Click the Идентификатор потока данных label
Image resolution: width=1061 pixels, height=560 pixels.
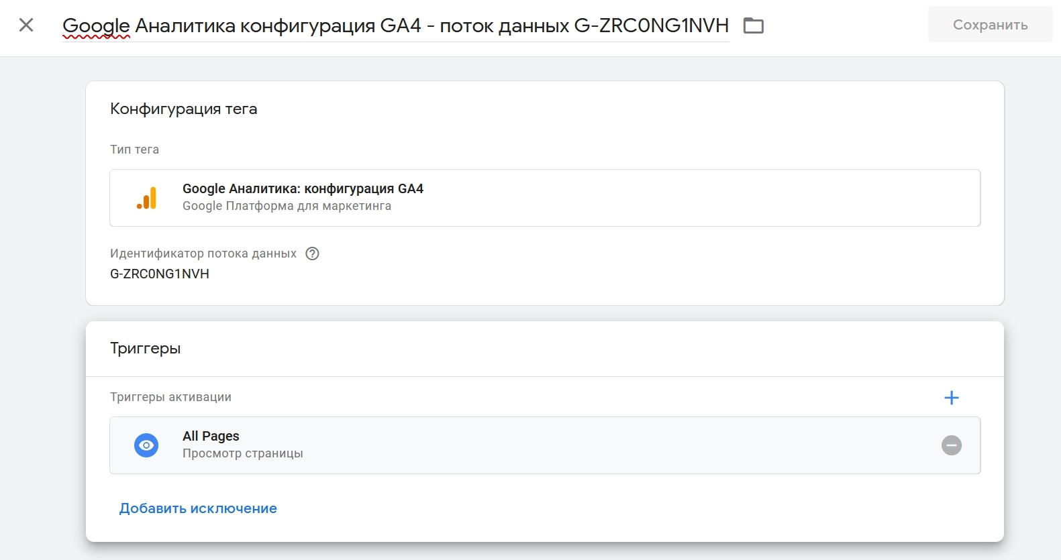(203, 254)
